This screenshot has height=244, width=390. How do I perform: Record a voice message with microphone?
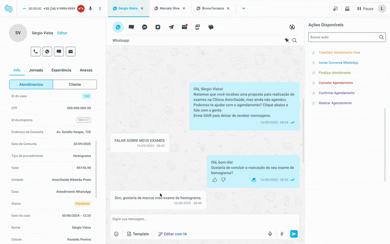click(270, 234)
